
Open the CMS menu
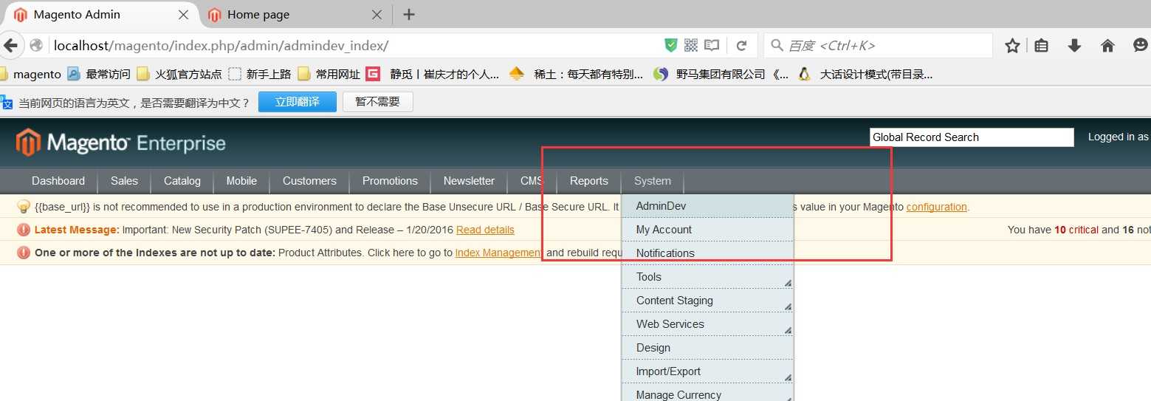click(532, 181)
